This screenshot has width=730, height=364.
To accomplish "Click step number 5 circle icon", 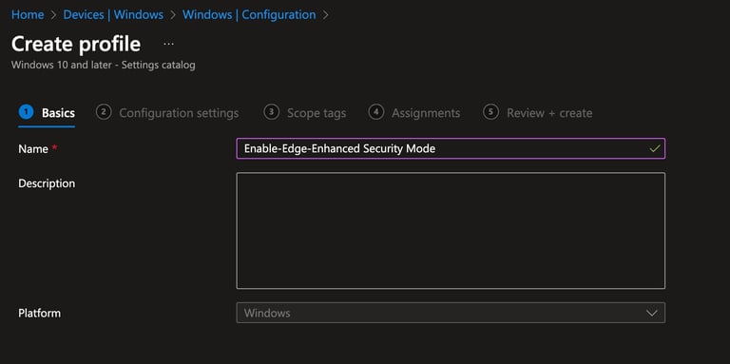I will tap(490, 112).
